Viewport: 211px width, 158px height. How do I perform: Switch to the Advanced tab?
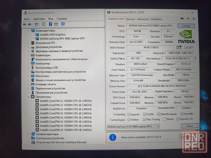tap(143, 19)
